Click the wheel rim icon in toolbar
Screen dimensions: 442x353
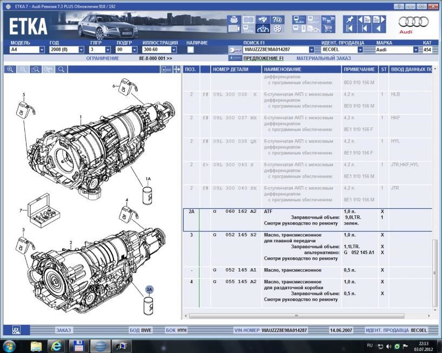pos(278,29)
